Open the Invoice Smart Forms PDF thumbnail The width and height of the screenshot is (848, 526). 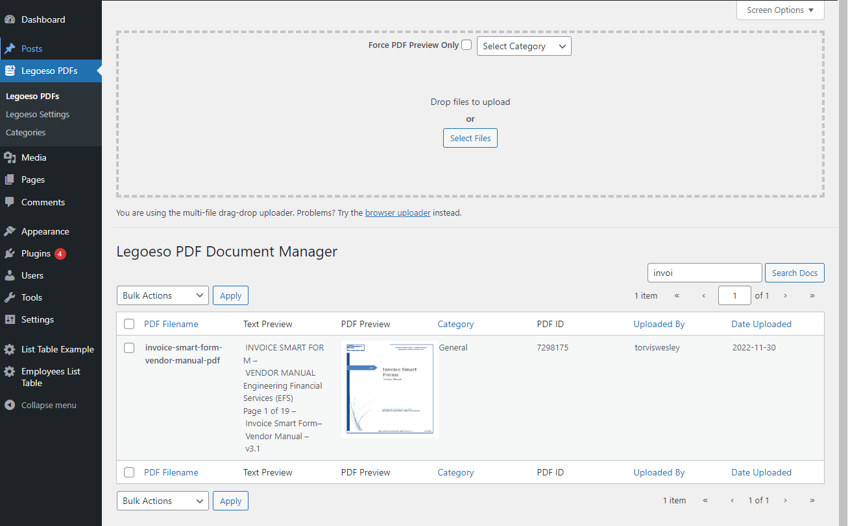(x=390, y=389)
